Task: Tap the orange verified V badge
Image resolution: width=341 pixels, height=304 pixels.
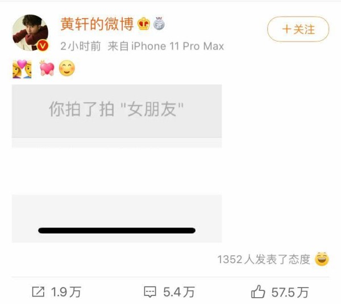Action: pyautogui.click(x=43, y=46)
